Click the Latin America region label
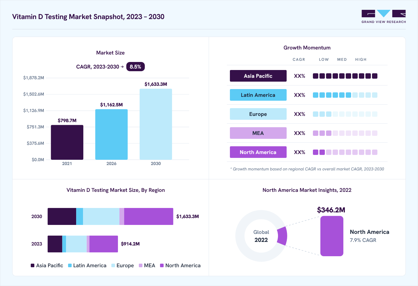This screenshot has width=418, height=286. [x=258, y=95]
